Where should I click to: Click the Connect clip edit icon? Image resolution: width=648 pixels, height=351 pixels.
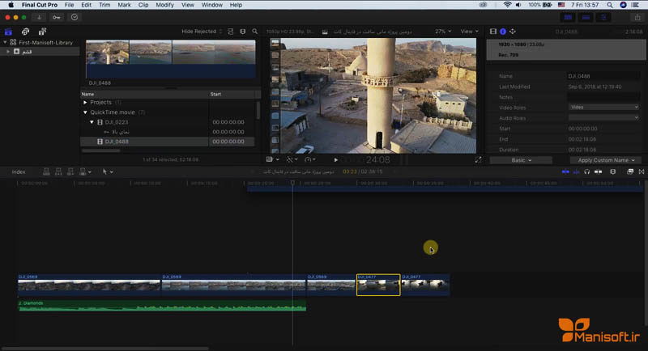[46, 172]
